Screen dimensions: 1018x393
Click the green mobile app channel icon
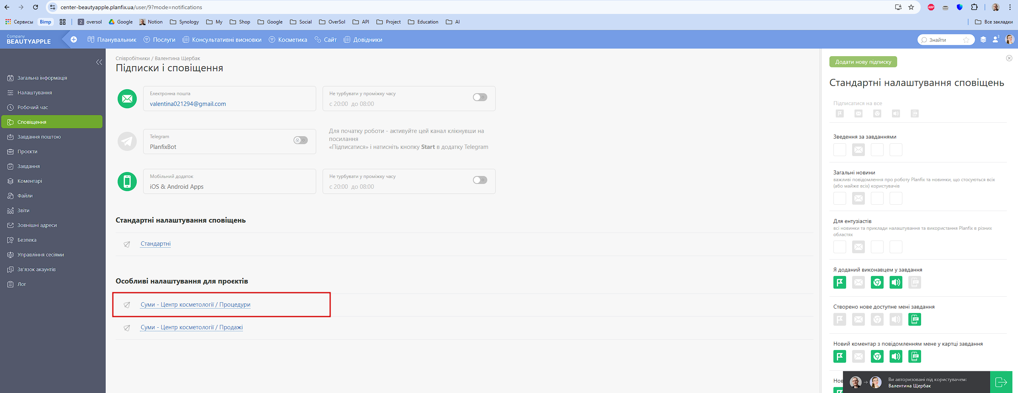coord(127,182)
